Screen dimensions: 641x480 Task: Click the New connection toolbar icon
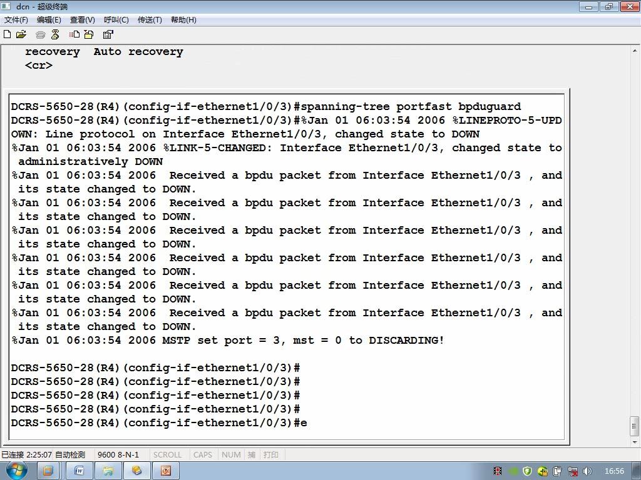[7, 34]
